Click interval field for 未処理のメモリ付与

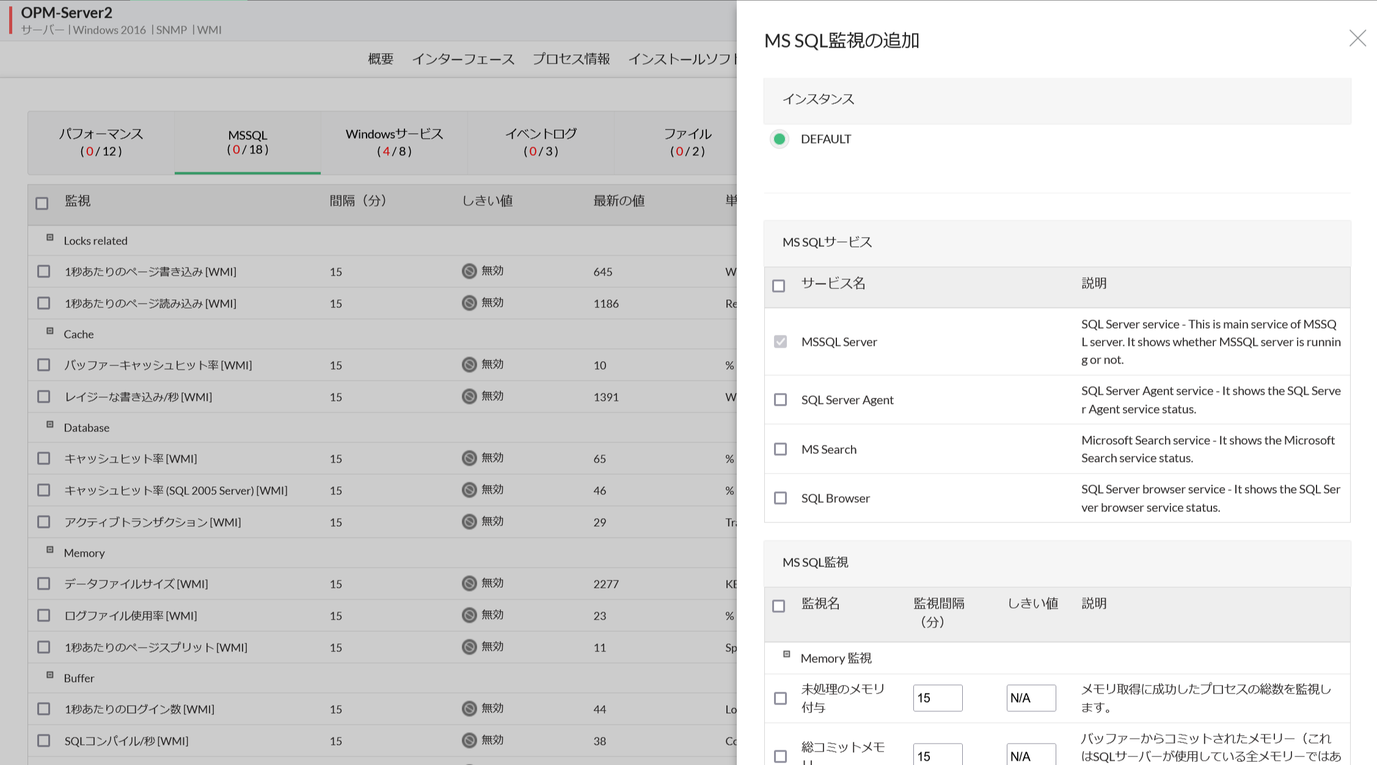937,698
